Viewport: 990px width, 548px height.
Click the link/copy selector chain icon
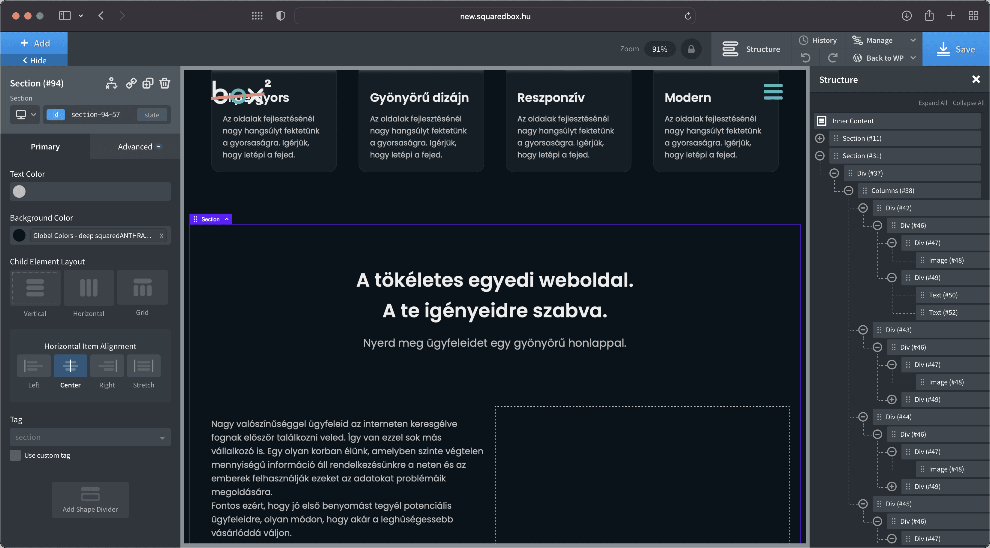click(x=131, y=83)
